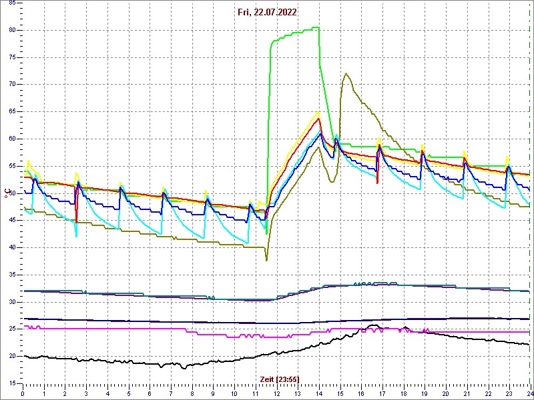The height and width of the screenshot is (400, 534).
Task: Select the 35 label on temperature axis
Action: (x=11, y=275)
